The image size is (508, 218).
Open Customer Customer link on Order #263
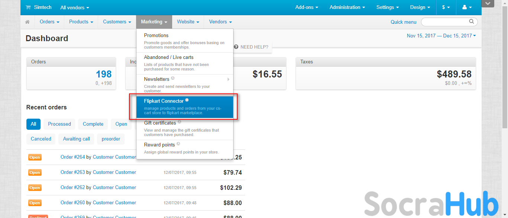115,172
